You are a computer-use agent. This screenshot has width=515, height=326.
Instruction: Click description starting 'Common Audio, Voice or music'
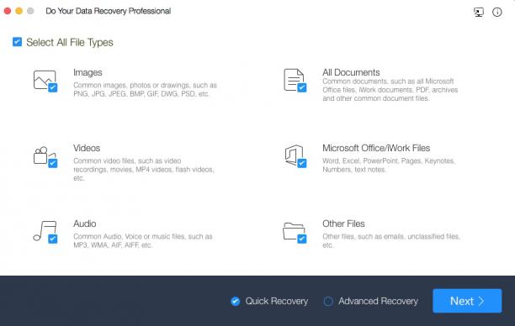142,241
